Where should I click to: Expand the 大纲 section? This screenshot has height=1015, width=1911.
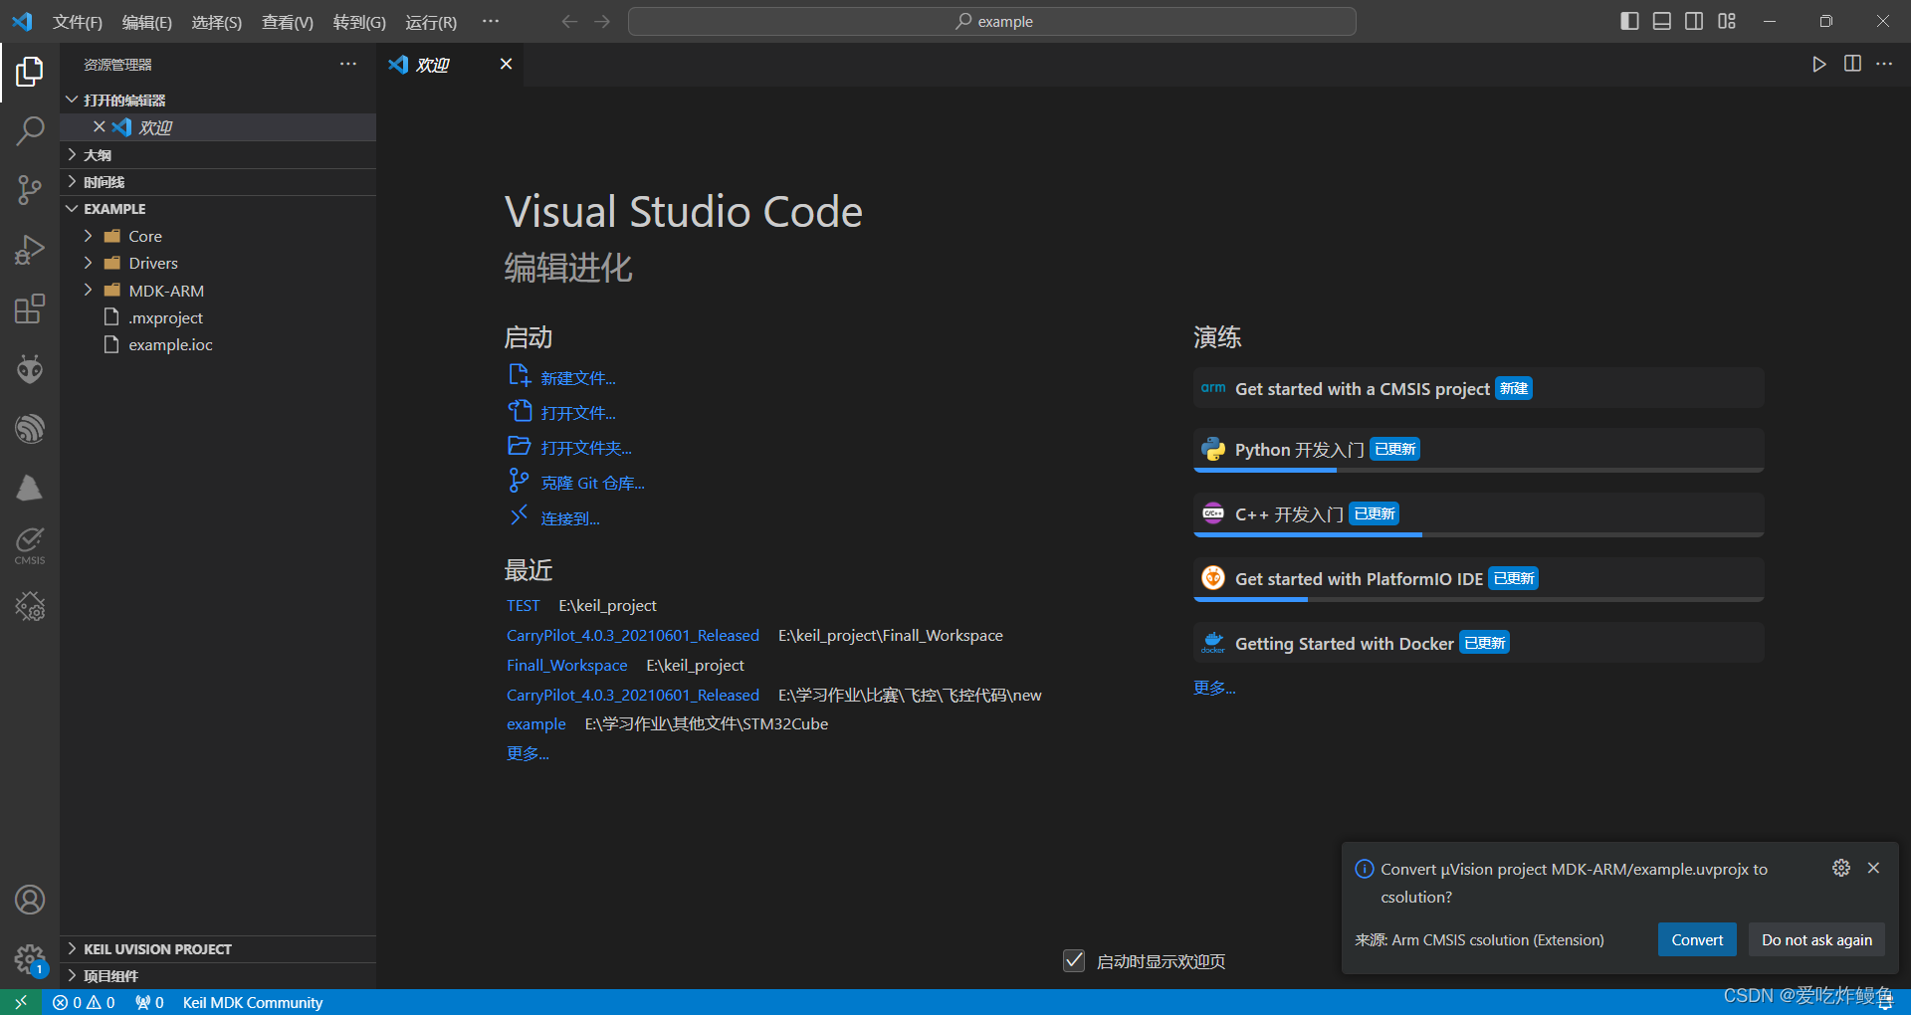[x=218, y=154]
